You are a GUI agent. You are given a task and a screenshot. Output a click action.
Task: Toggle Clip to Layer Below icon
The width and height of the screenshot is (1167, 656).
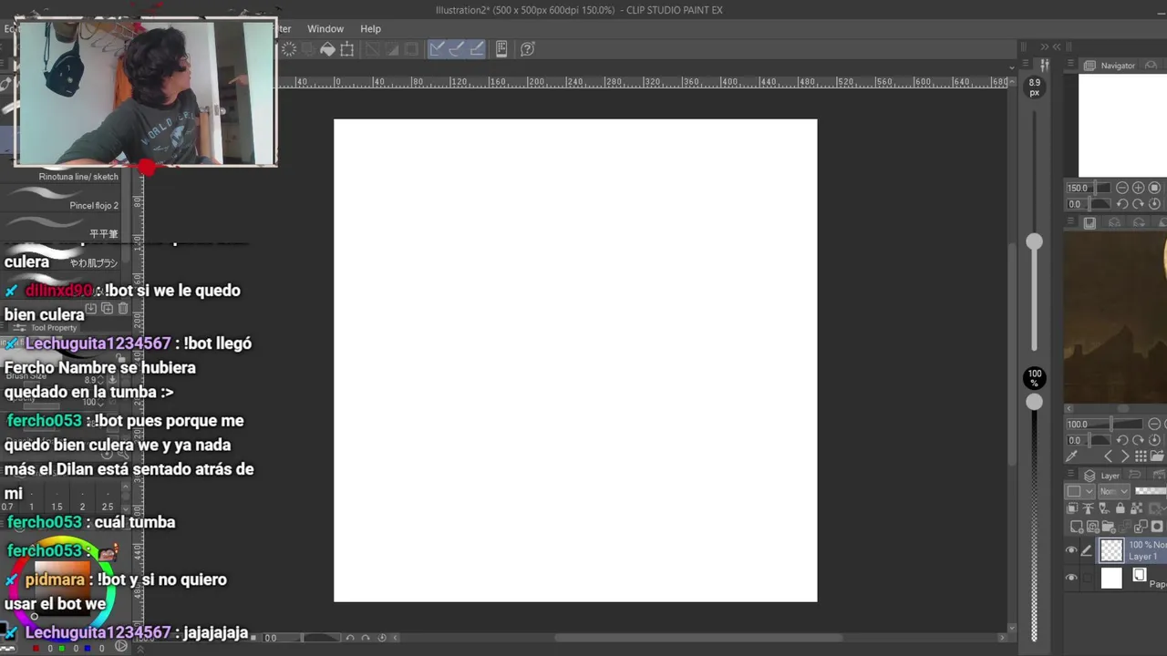click(x=1072, y=508)
